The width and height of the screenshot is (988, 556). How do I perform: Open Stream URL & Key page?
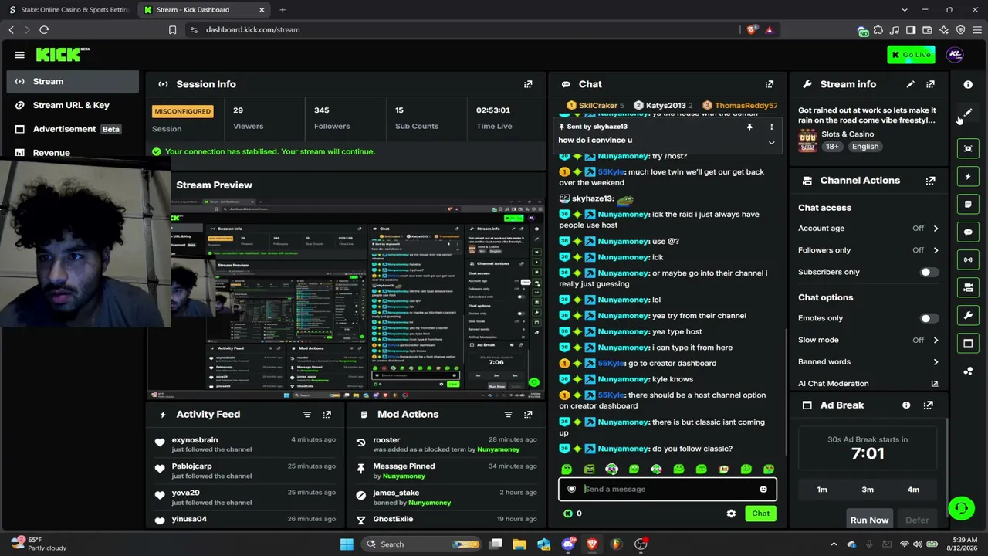(73, 105)
